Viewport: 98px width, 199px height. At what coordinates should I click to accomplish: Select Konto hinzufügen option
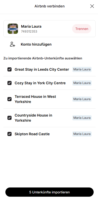pyautogui.click(x=36, y=44)
